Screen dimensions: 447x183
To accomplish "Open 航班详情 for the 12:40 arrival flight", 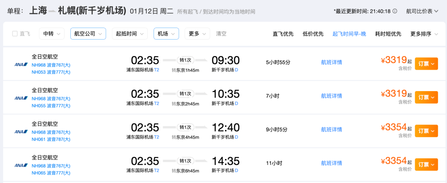I will (x=332, y=130).
